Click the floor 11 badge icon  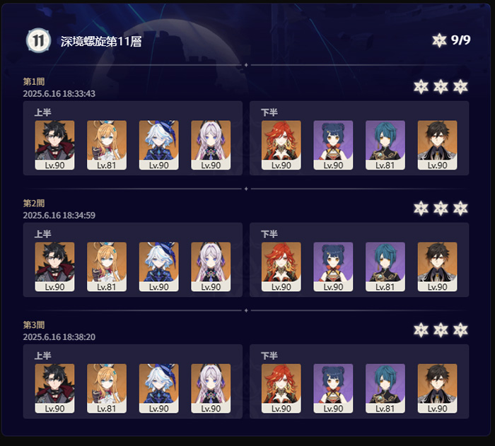[38, 40]
